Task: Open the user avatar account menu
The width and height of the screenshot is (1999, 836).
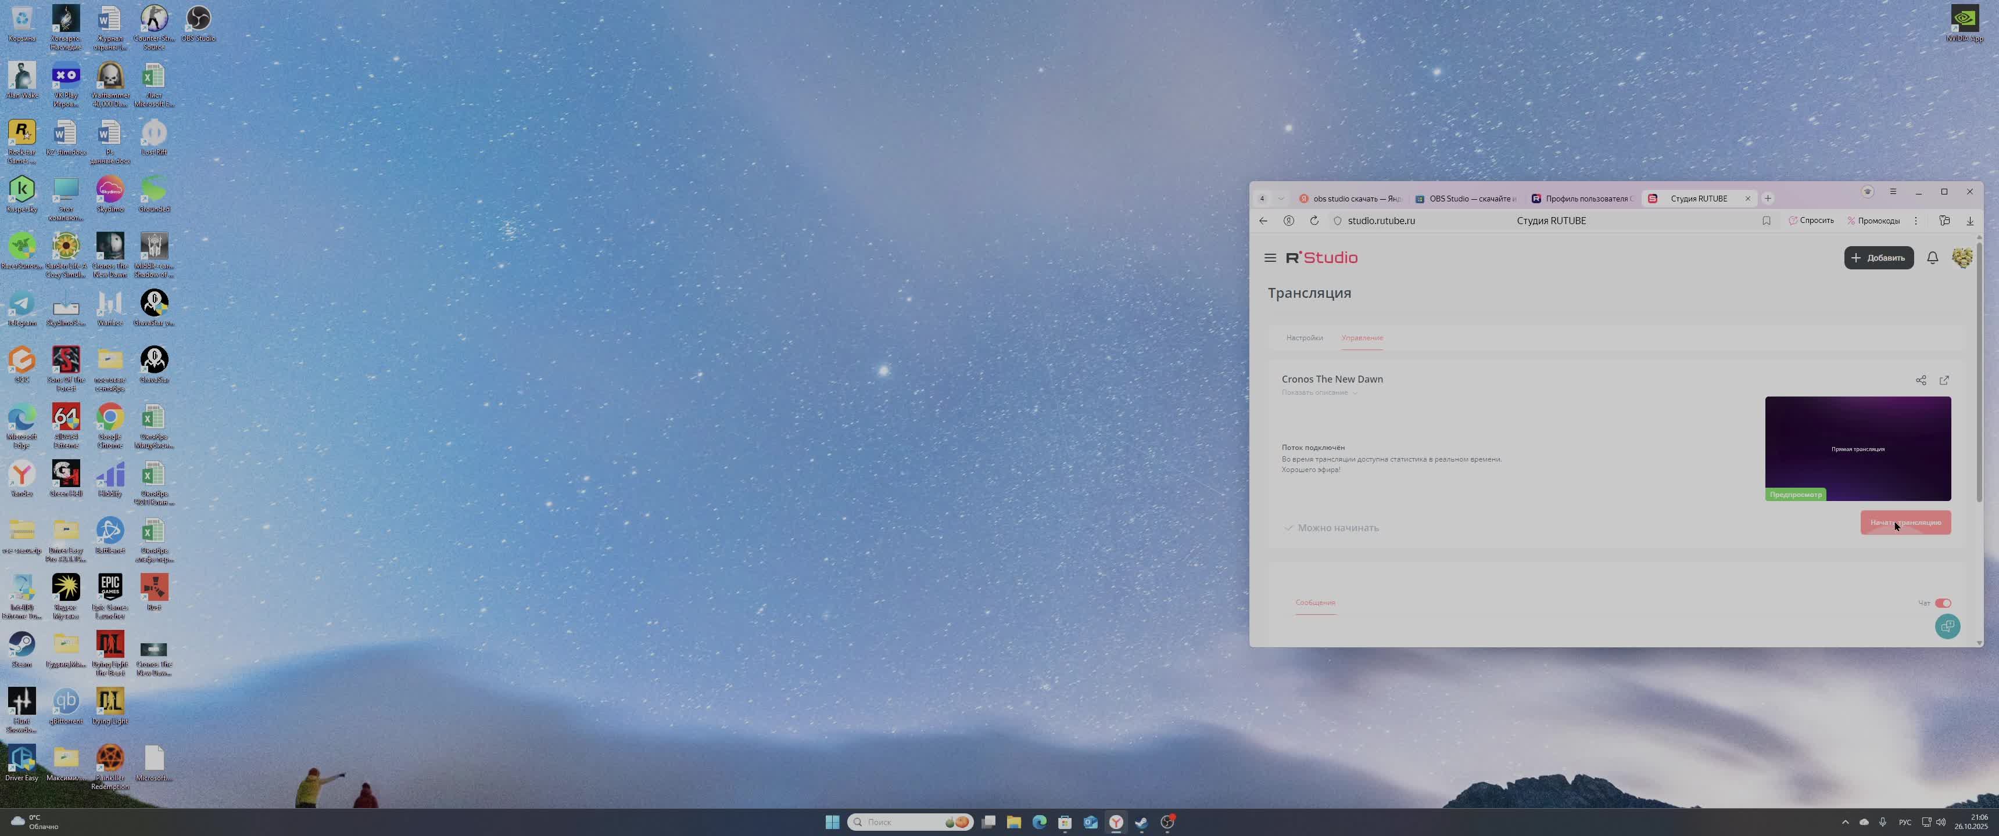Action: coord(1962,257)
